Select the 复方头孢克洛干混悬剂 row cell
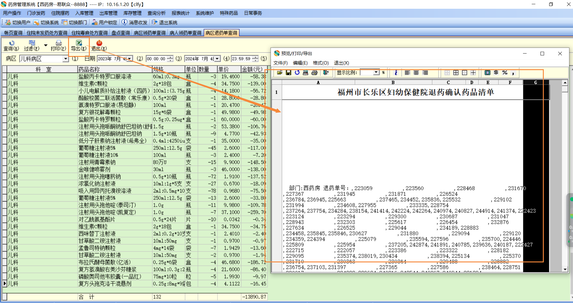This screenshot has width=573, height=303. coord(115,284)
